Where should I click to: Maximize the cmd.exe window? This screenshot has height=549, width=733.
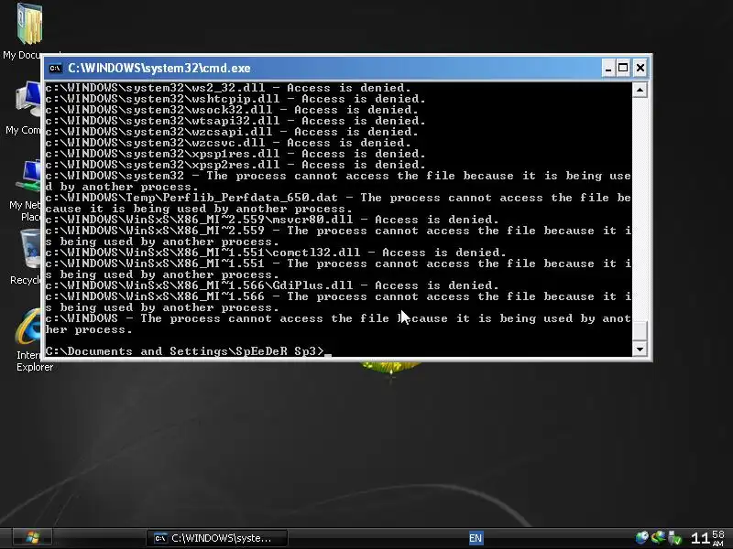pos(623,68)
